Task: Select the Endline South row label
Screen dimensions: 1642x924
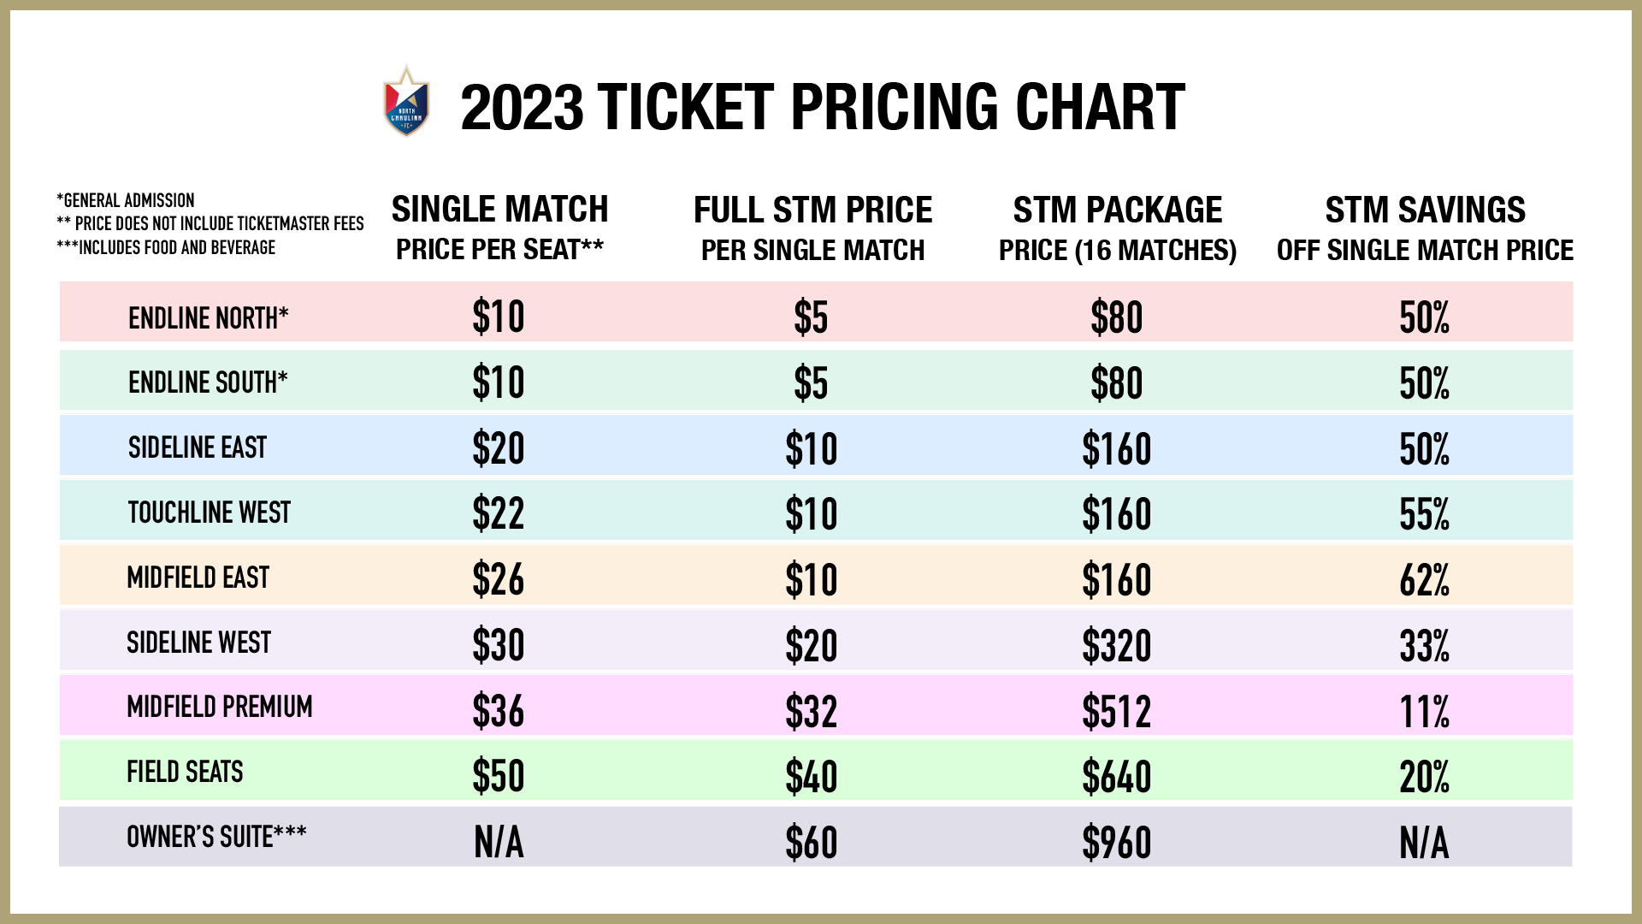Action: 208,382
